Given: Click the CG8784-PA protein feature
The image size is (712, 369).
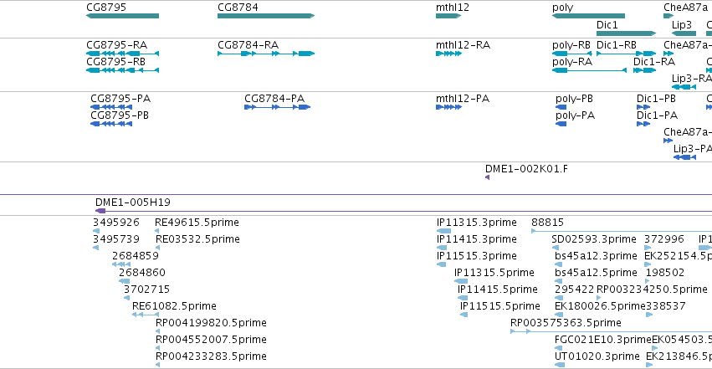Looking at the screenshot, I should 278,107.
